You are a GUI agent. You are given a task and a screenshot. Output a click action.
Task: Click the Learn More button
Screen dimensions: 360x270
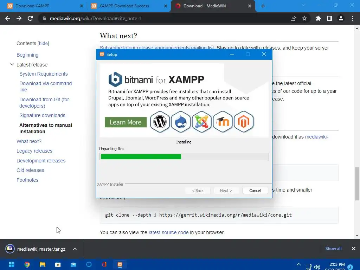click(x=126, y=122)
